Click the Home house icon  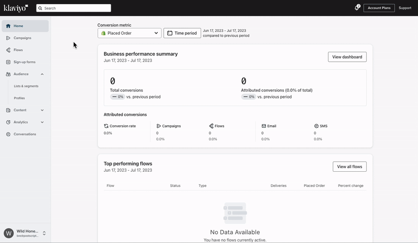coord(8,26)
